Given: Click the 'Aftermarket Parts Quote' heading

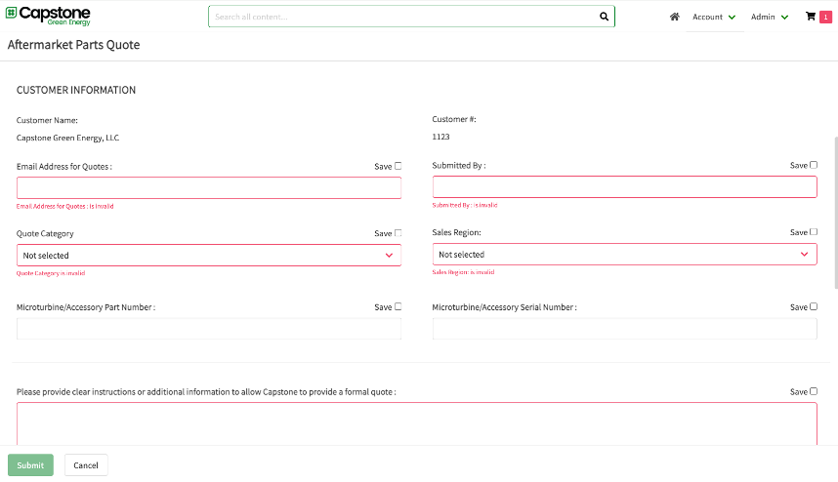Looking at the screenshot, I should pyautogui.click(x=74, y=45).
